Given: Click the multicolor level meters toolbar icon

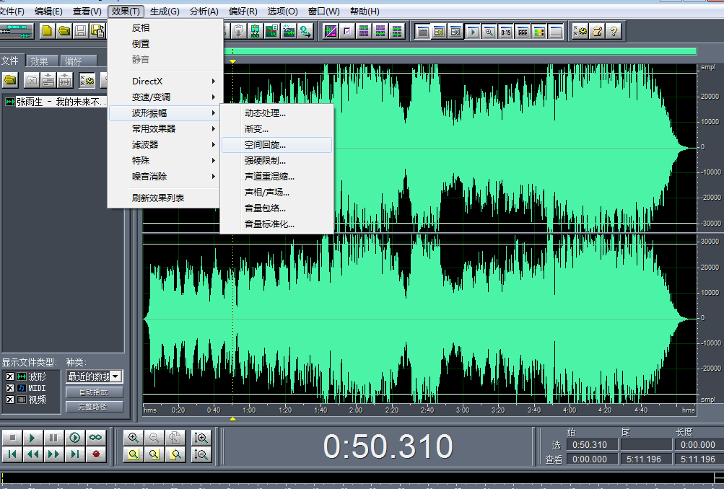Looking at the screenshot, I should click(538, 31).
